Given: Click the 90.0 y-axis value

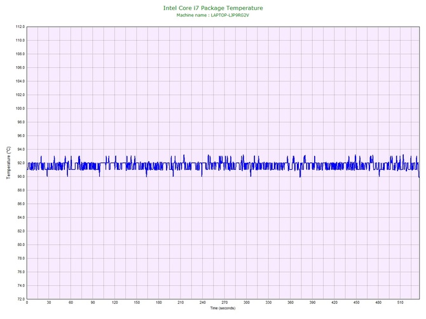Looking at the screenshot, I should 21,177.
